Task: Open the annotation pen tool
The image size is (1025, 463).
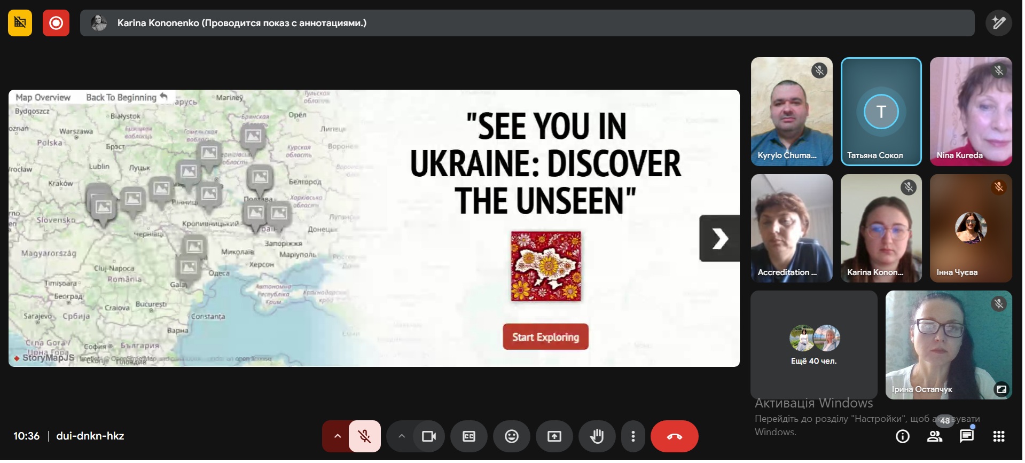Action: [x=998, y=23]
